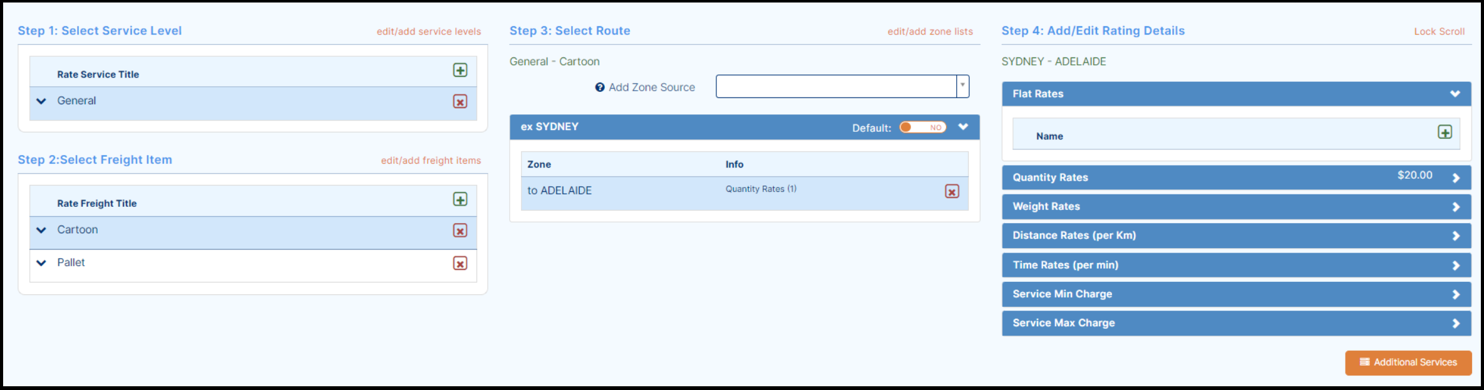Add a new rate service level
The image size is (1484, 390).
(x=460, y=70)
